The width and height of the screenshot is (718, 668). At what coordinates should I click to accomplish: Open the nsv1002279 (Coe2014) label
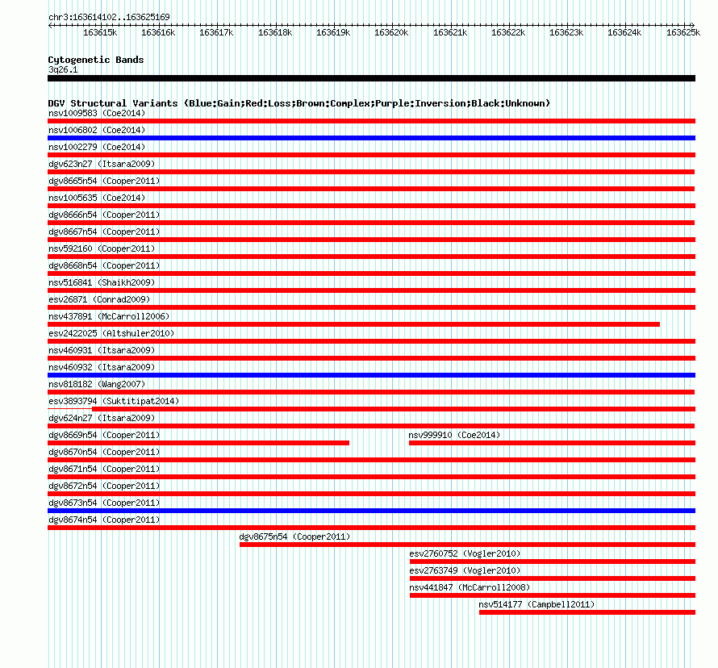click(x=97, y=147)
